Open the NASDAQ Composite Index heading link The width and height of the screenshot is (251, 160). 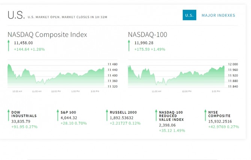[x=47, y=35]
